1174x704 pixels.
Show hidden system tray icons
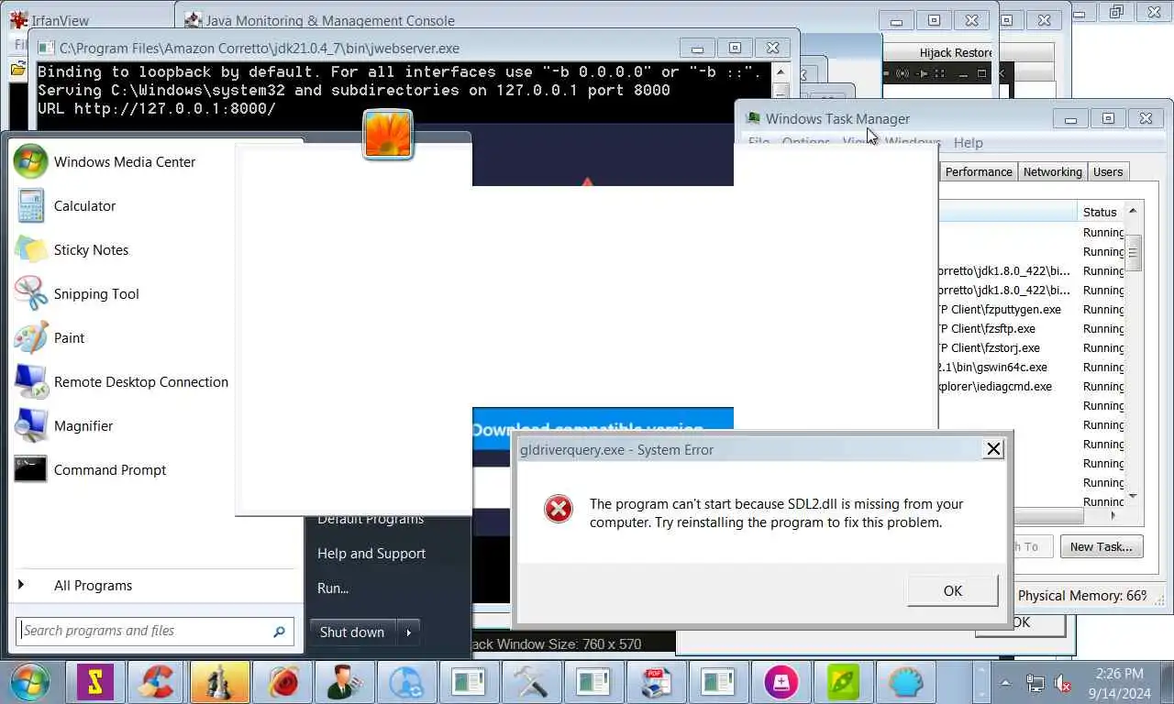[1005, 683]
